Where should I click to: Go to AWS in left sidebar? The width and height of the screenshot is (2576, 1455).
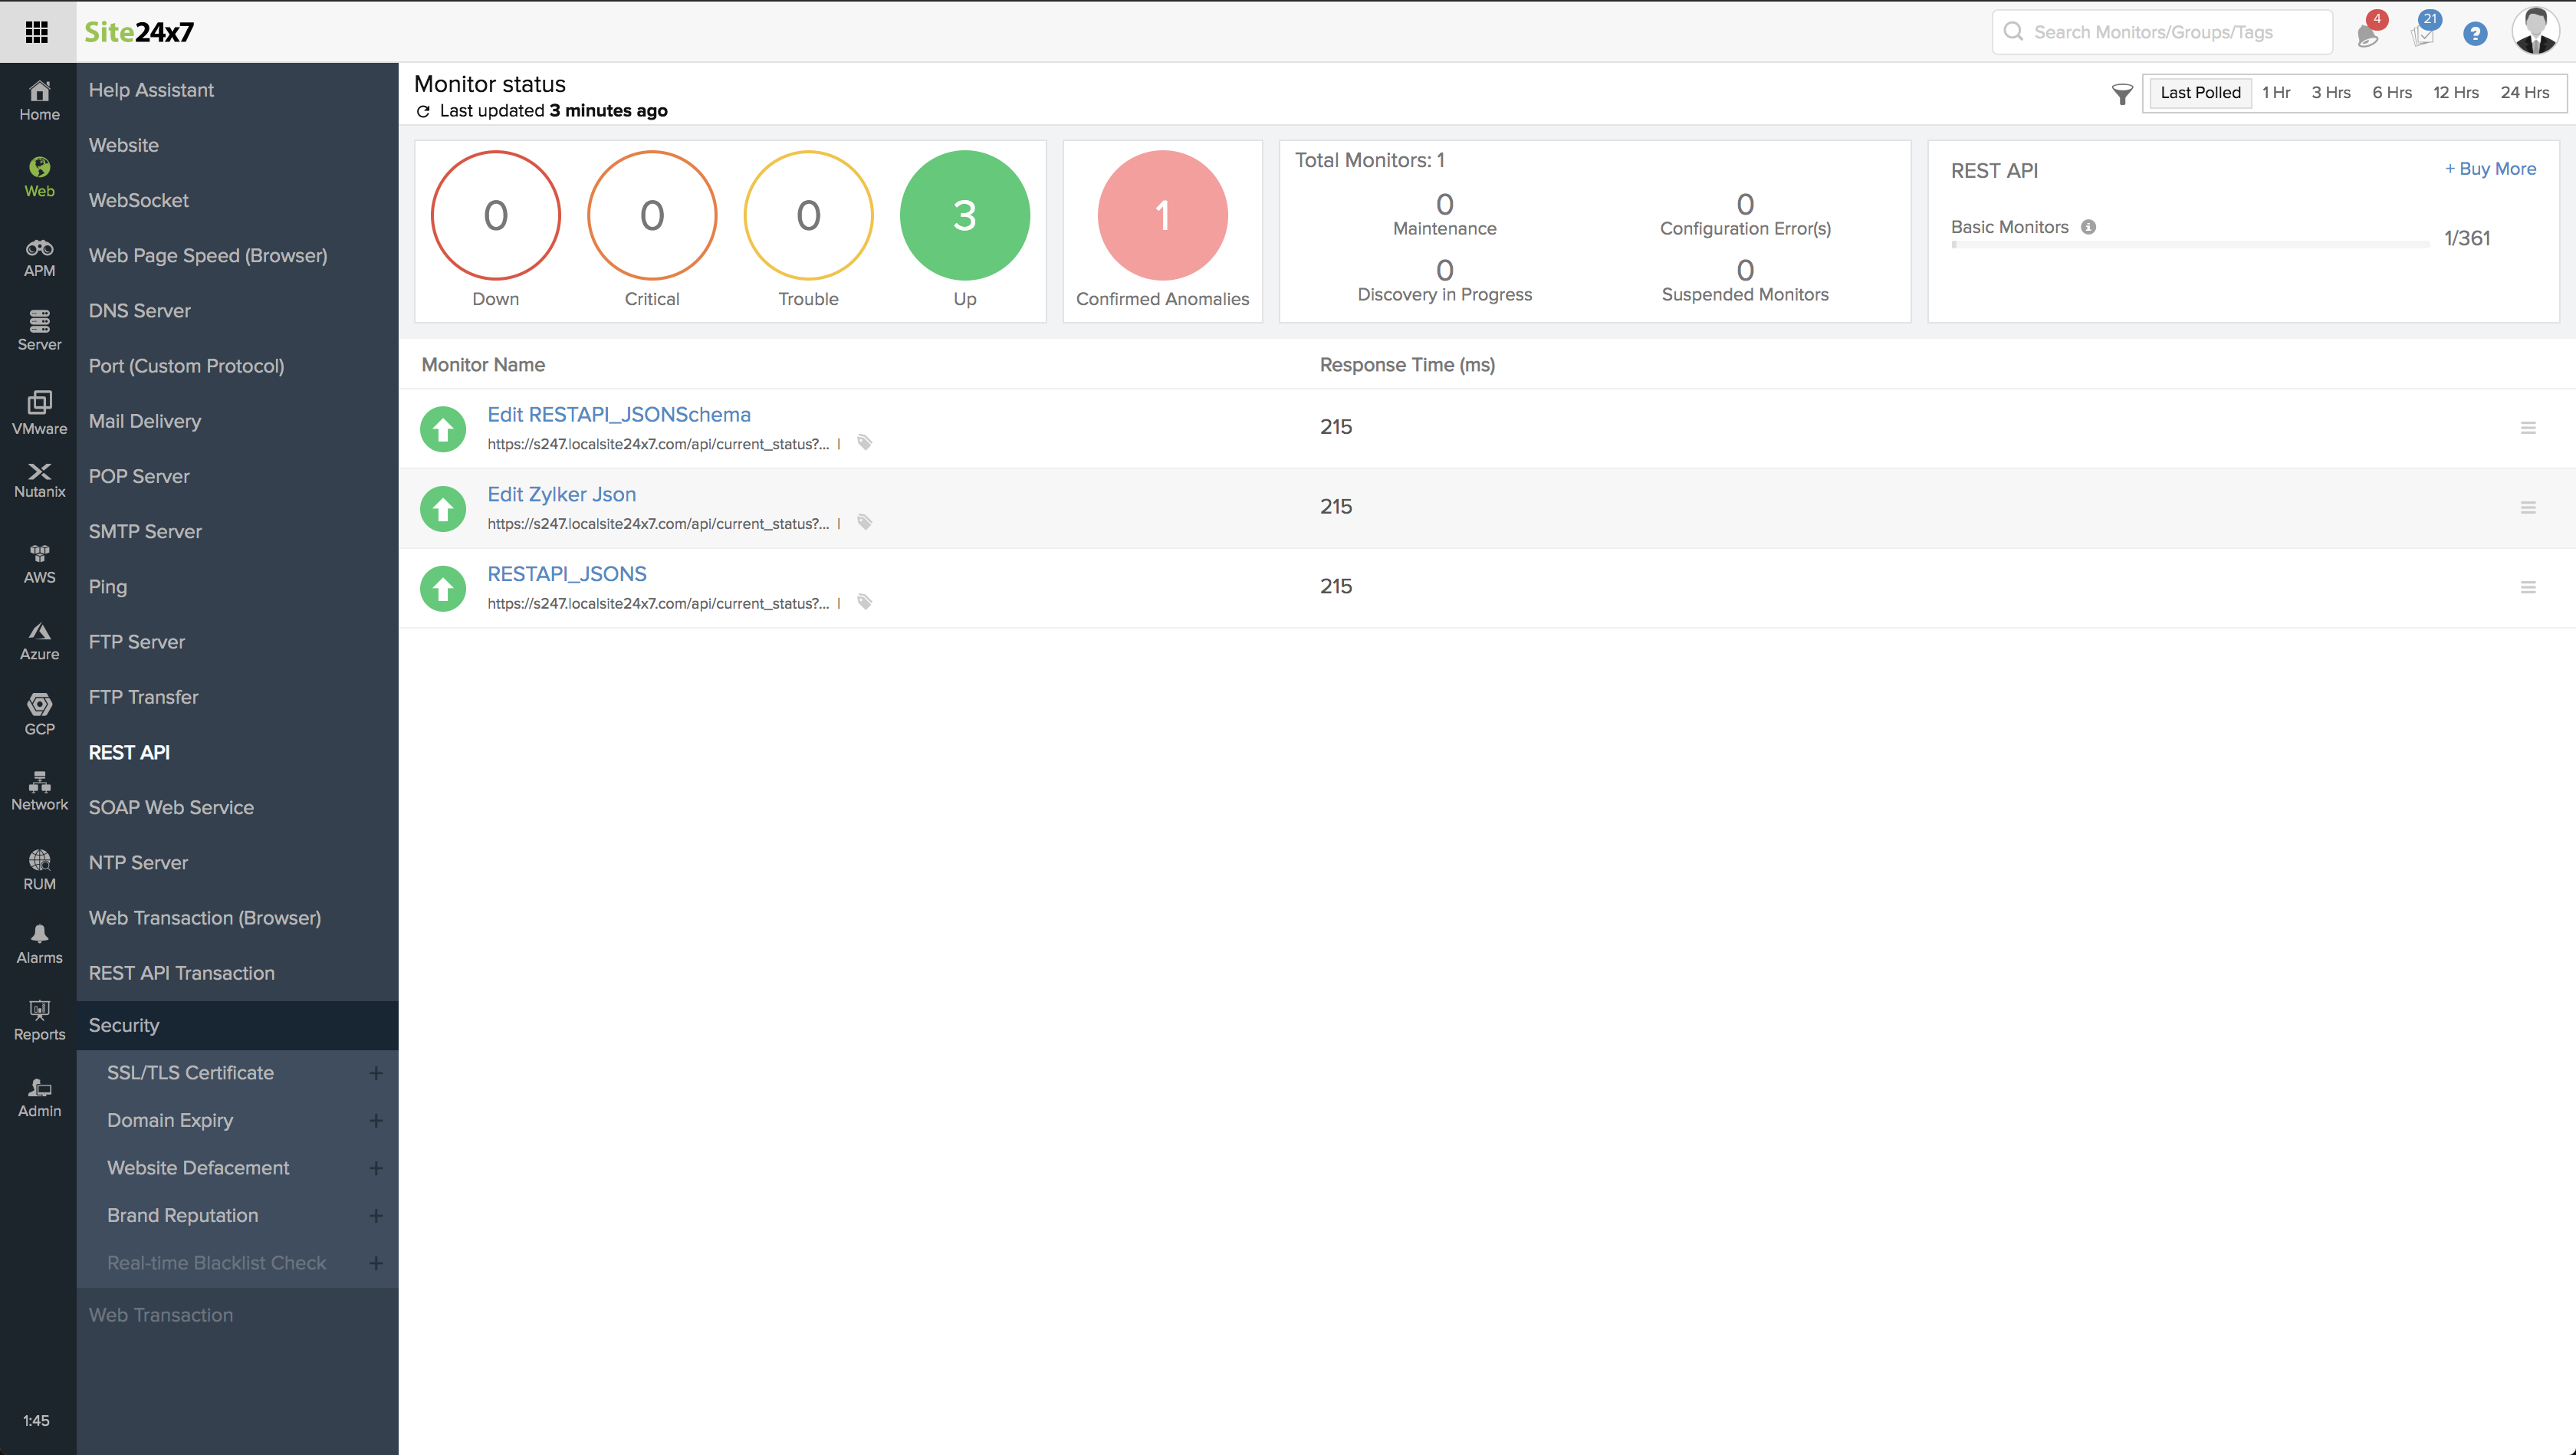pyautogui.click(x=39, y=564)
